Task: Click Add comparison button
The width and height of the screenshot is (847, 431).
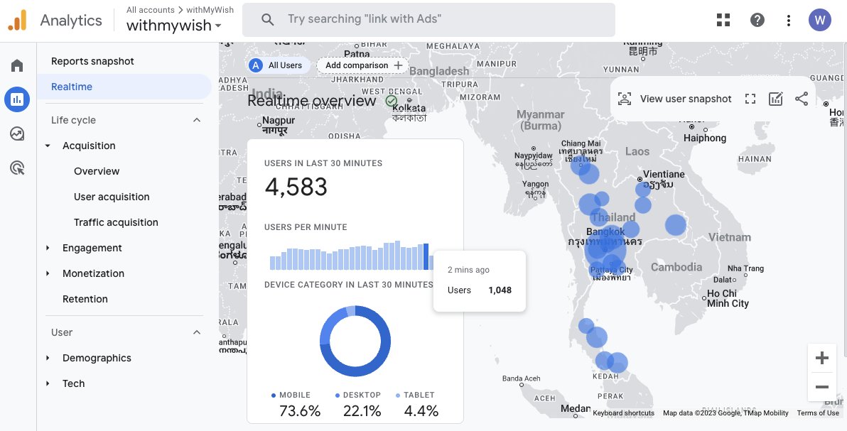Action: pos(363,65)
